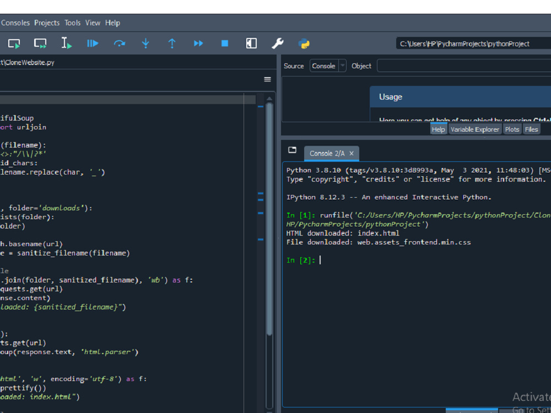Open Preferences with the wrench icon
Viewport: 551px width, 413px height.
(x=277, y=43)
